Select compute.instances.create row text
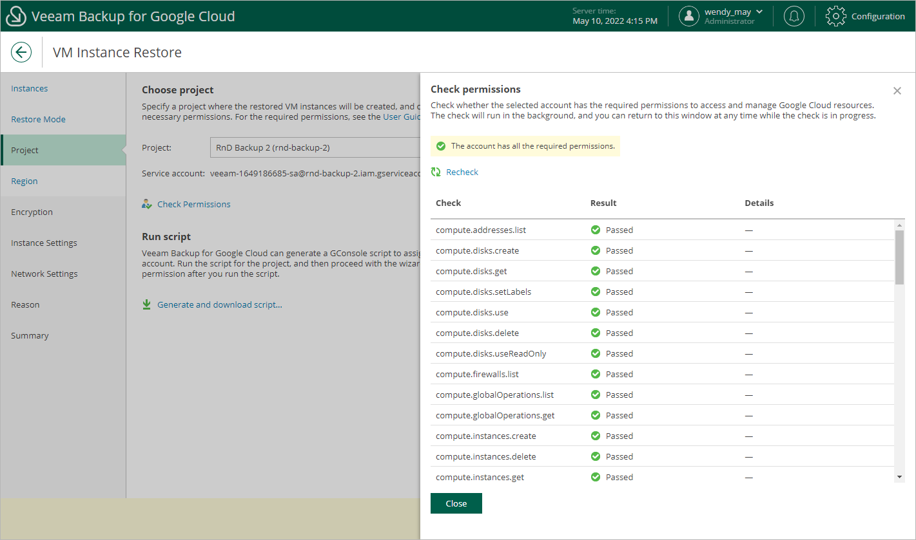Screen dimensions: 916x540 [486, 436]
